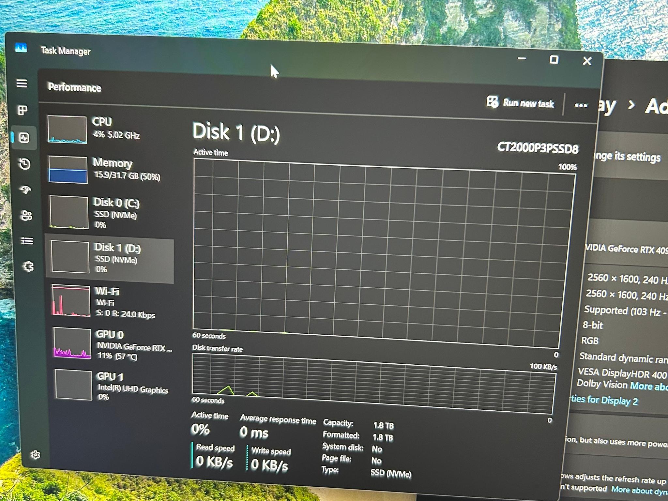Viewport: 668px width, 501px height.
Task: Click the Capacity 1.8 TB value
Action: click(384, 425)
